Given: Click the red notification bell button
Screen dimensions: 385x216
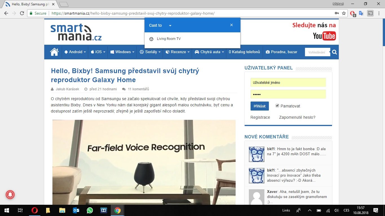Looking at the screenshot, I should [x=10, y=194].
